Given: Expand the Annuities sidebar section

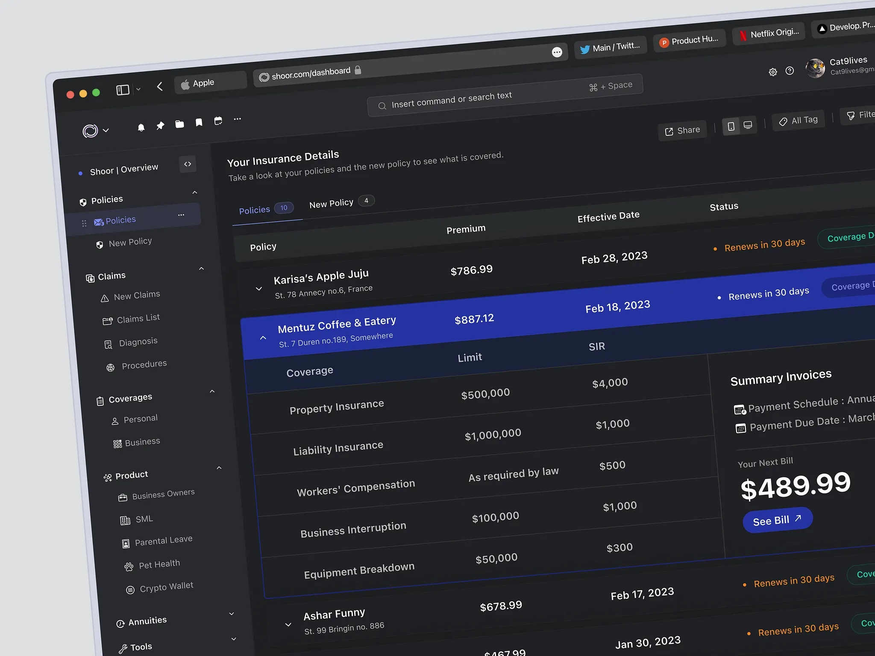Looking at the screenshot, I should tap(232, 614).
